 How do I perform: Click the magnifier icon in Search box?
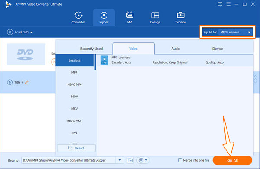click(x=70, y=148)
